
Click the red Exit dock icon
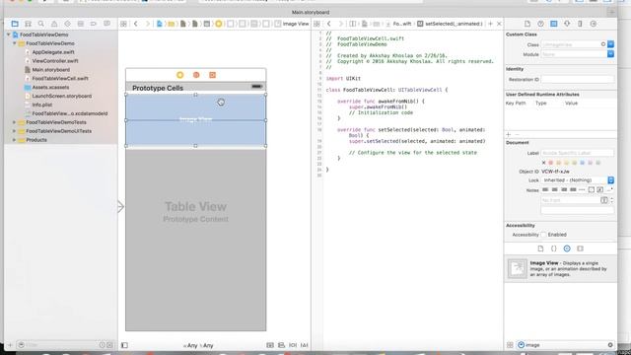tap(213, 75)
